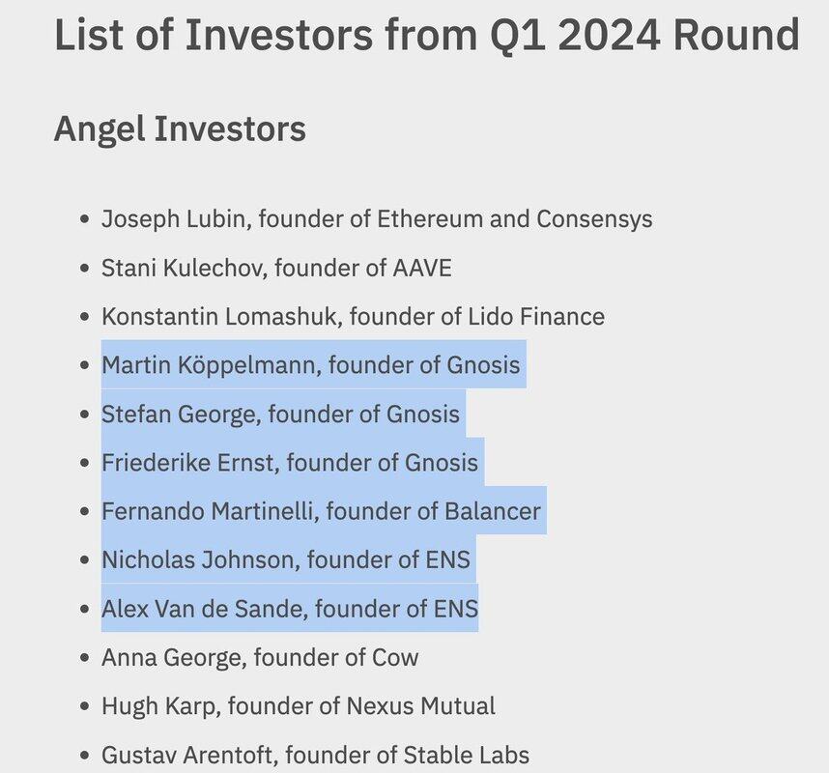Click the Nicholas Johnson ENS entry

[x=286, y=560]
